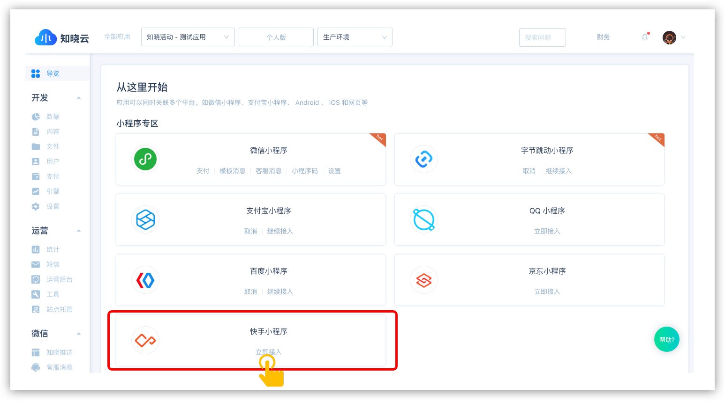Click the 内容 document icon
The image size is (725, 401).
pyautogui.click(x=36, y=131)
